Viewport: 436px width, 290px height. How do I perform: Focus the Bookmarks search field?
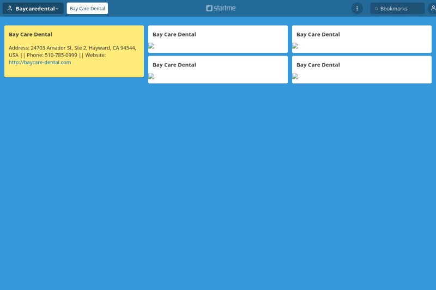click(x=397, y=9)
